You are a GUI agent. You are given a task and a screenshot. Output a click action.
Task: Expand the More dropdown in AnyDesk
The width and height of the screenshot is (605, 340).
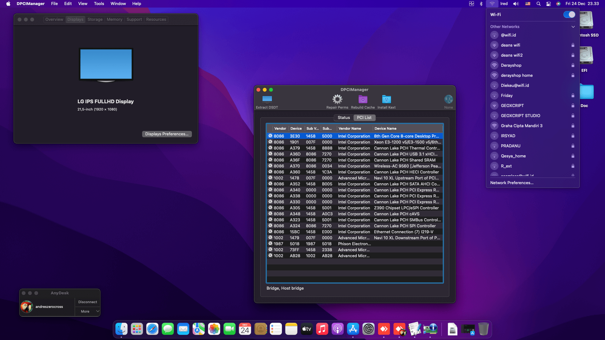pyautogui.click(x=88, y=311)
